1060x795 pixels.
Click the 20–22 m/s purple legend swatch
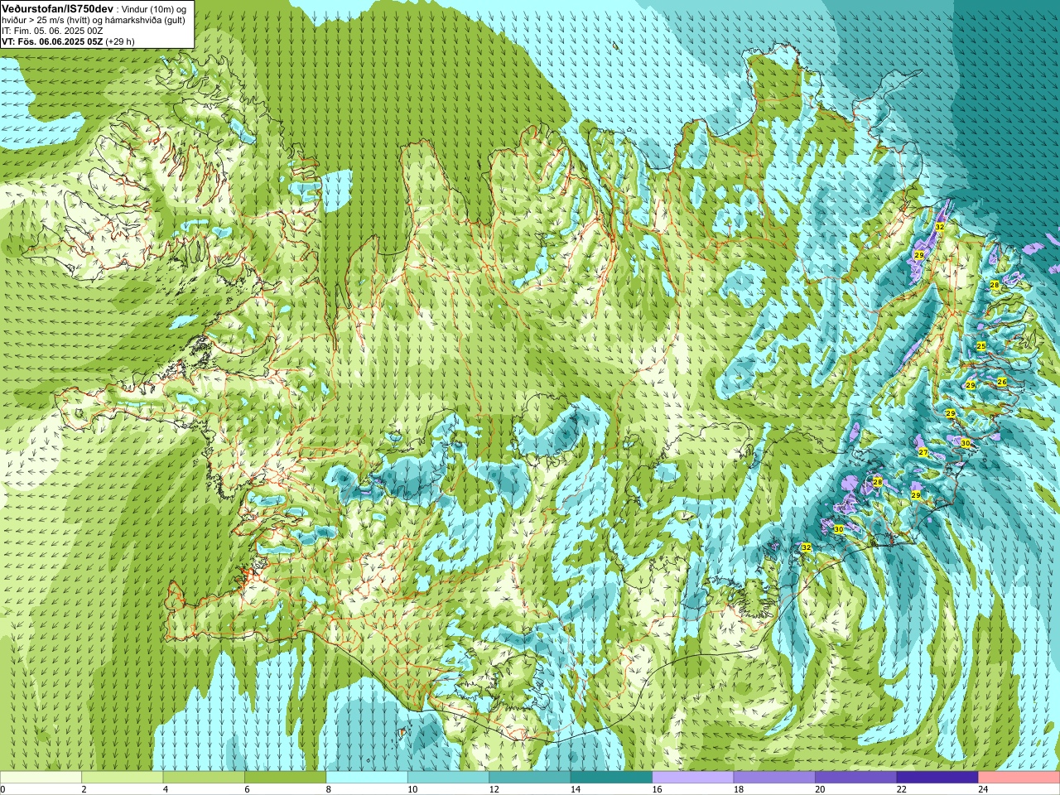856,778
